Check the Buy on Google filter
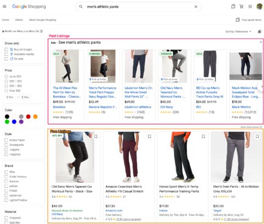The height and width of the screenshot is (224, 264). click(6, 49)
